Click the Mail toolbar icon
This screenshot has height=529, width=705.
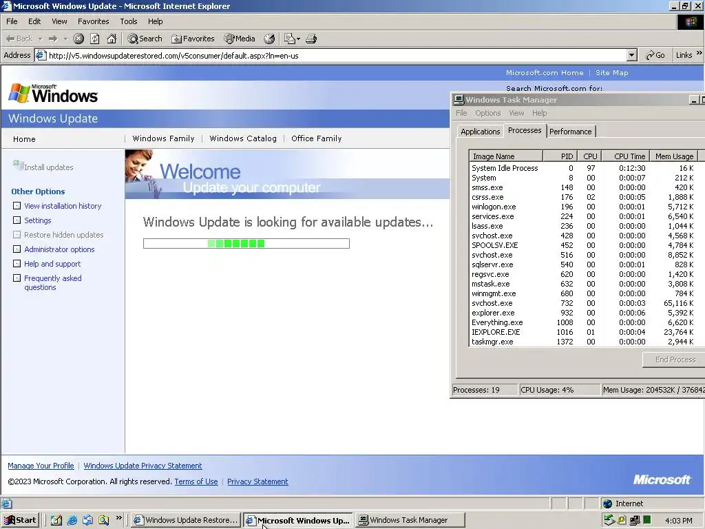pyautogui.click(x=290, y=39)
